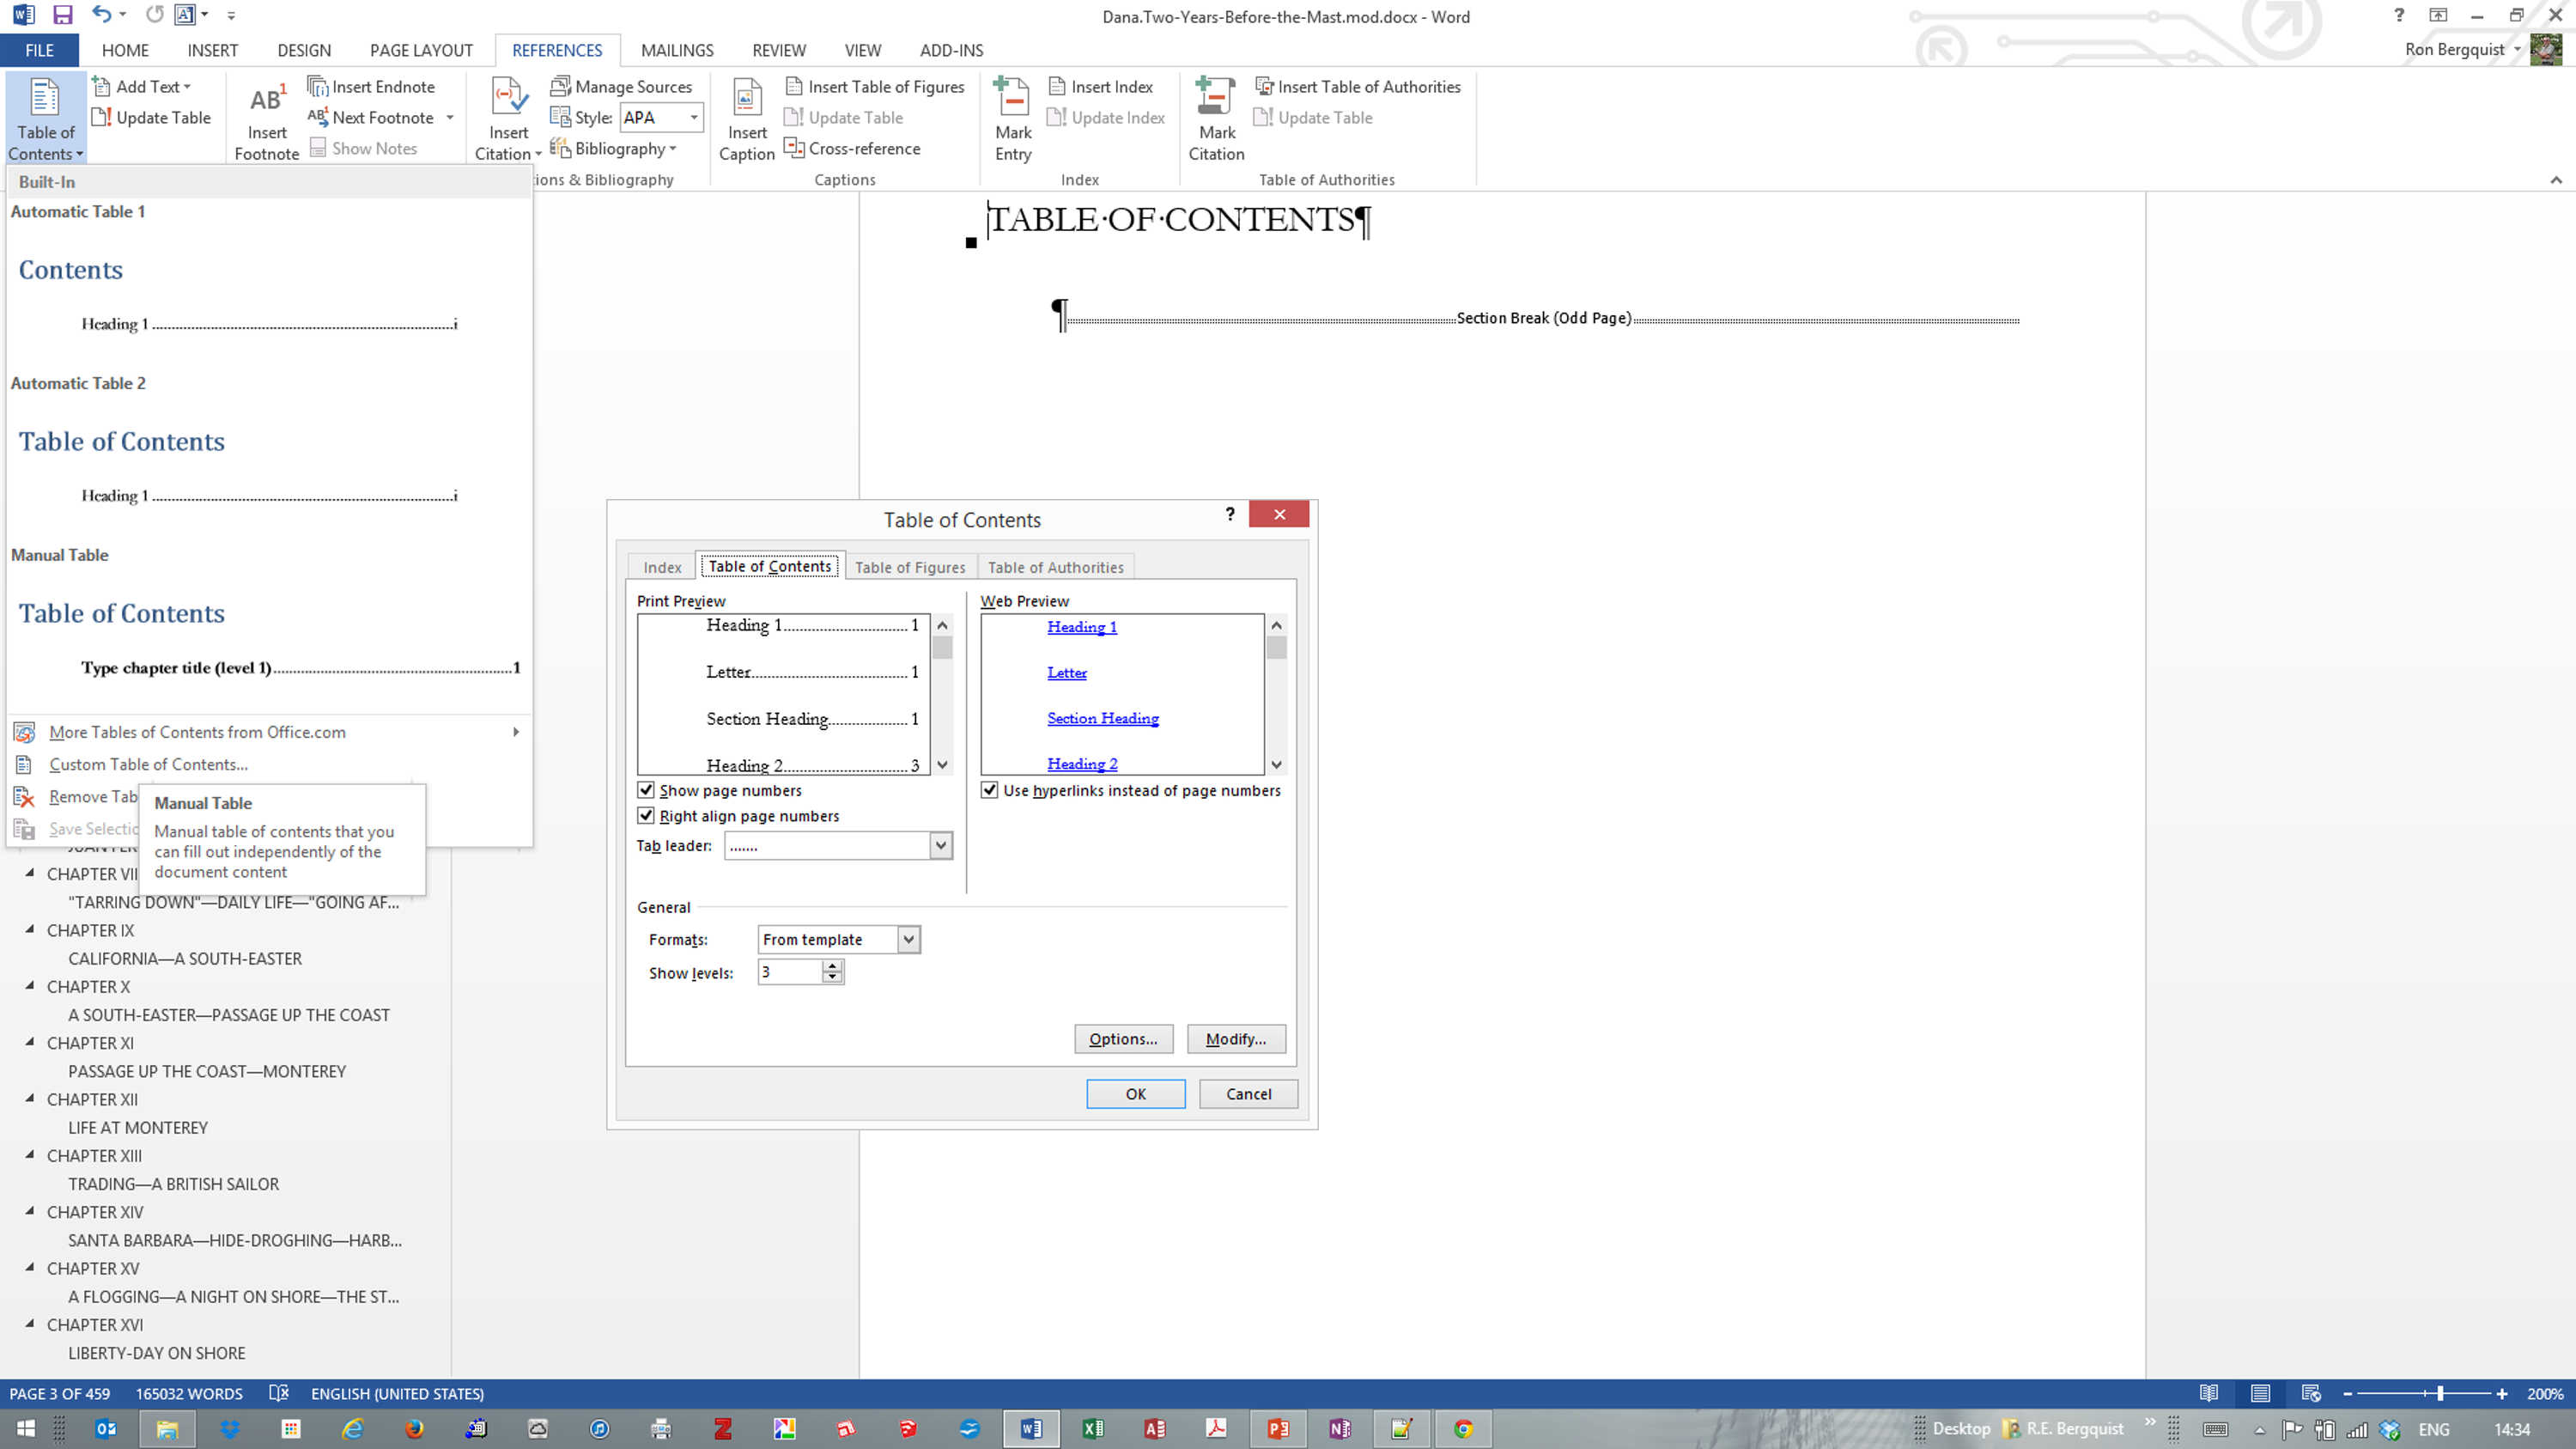Select Custom Table of Contents menu entry
This screenshot has width=2576, height=1449.
pyautogui.click(x=148, y=764)
